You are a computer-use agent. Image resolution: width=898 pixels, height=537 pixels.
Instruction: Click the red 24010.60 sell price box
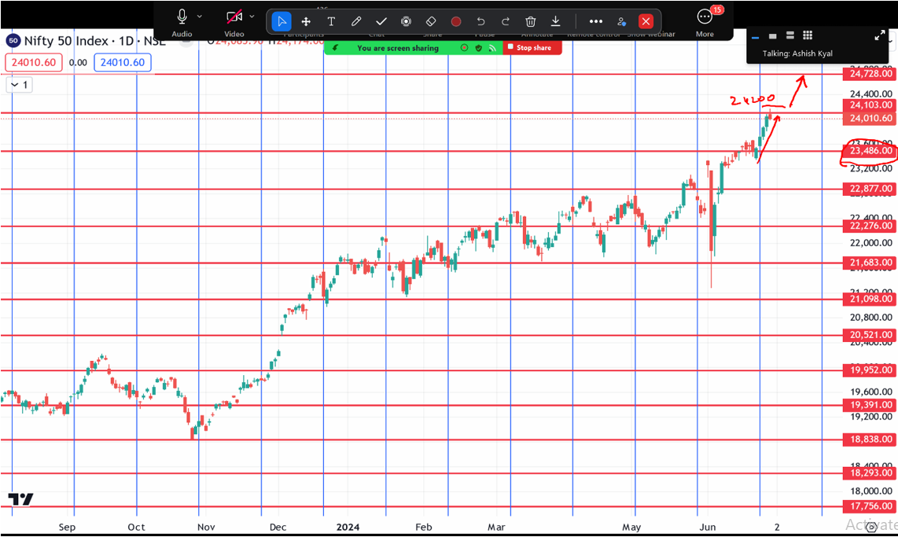click(x=34, y=62)
